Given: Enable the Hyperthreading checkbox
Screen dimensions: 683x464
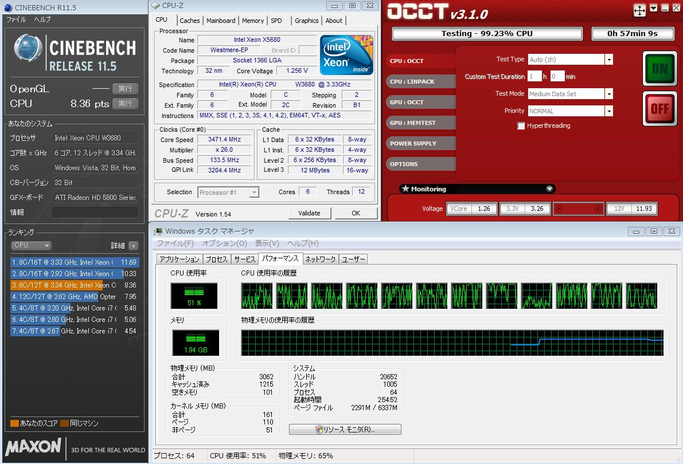Looking at the screenshot, I should (521, 126).
